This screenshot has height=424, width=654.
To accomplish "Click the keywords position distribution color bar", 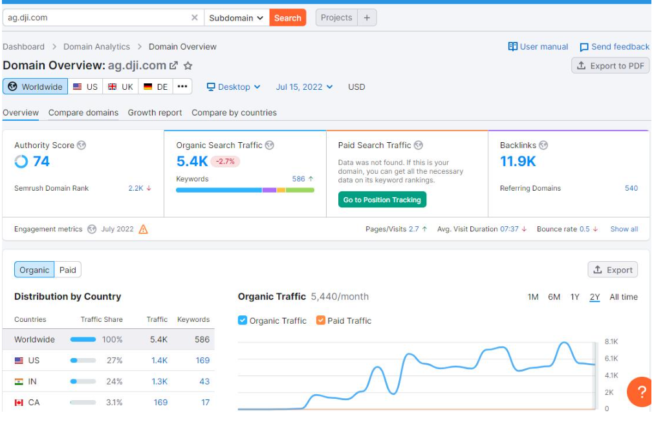I will click(x=245, y=190).
